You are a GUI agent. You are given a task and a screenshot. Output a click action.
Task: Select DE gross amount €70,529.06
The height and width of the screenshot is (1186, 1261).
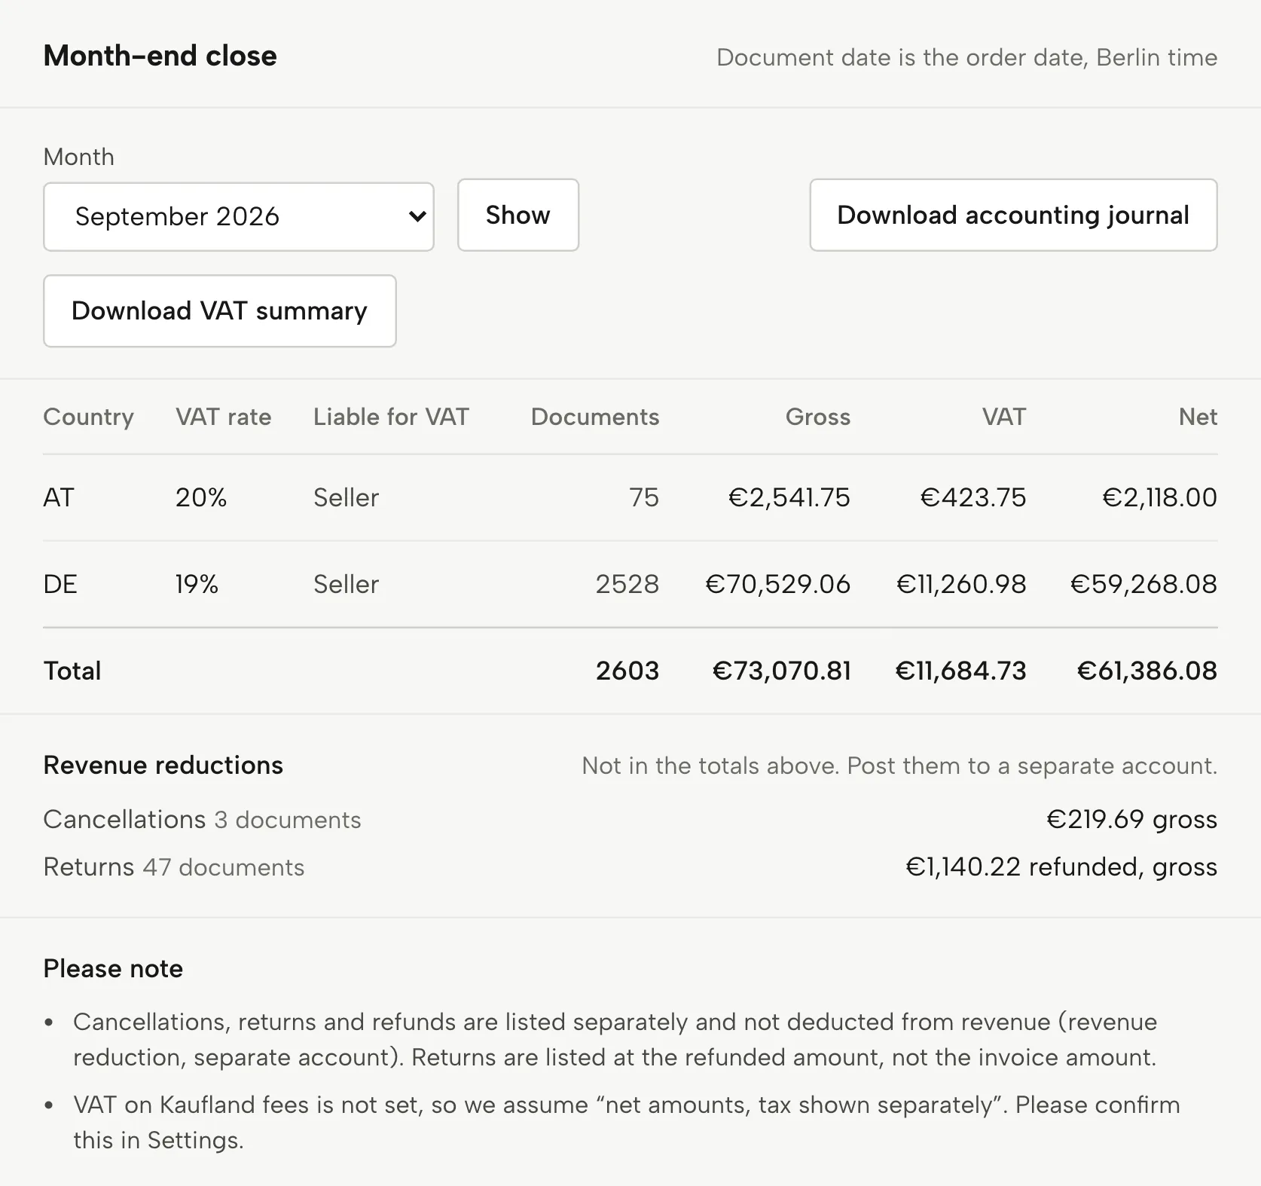click(x=778, y=584)
